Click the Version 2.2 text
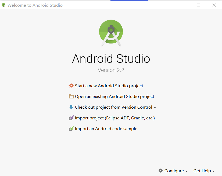Image resolution: width=222 pixels, height=176 pixels. [111, 70]
